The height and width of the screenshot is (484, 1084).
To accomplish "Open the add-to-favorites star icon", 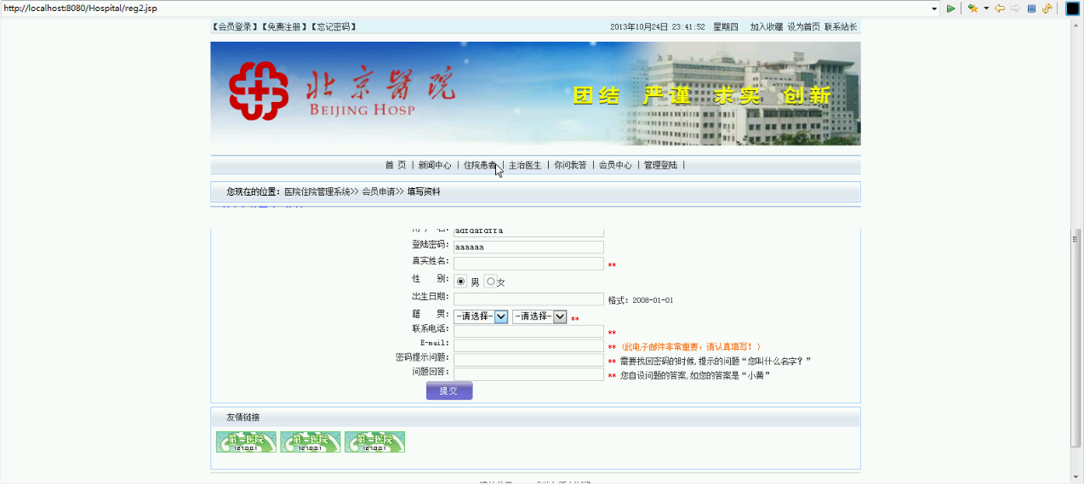I will (x=973, y=9).
